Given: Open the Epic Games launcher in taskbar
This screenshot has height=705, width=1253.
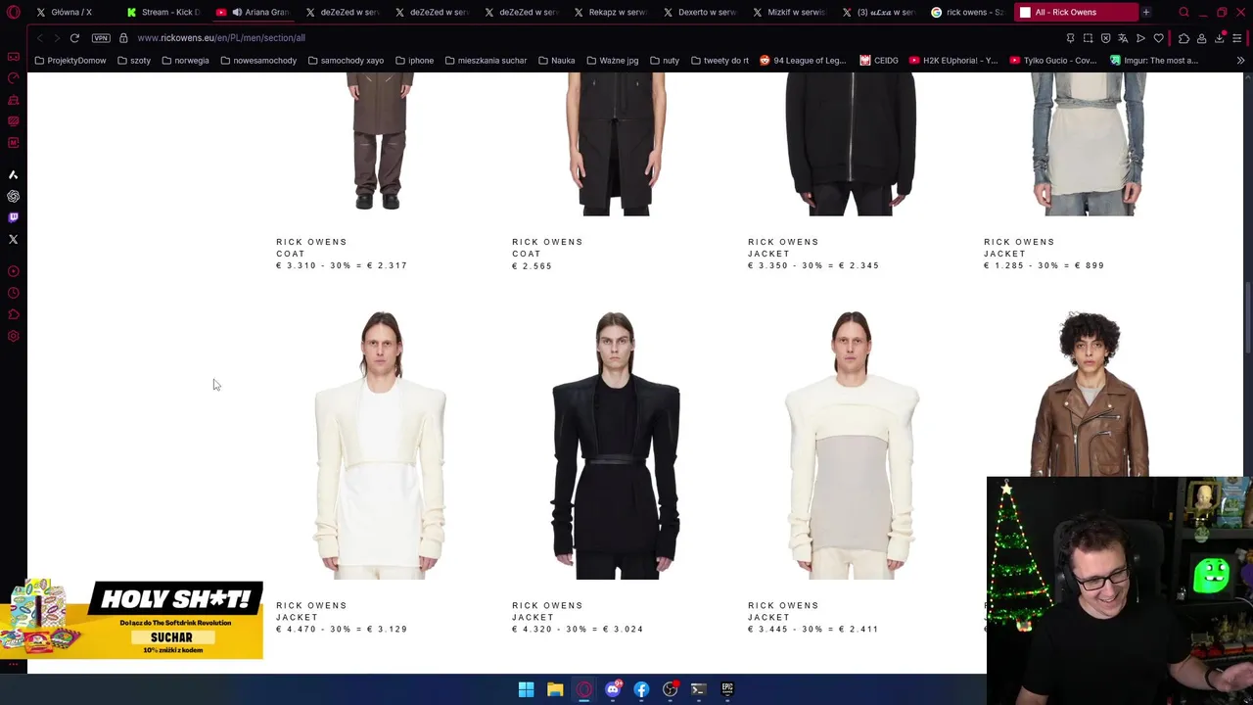Looking at the screenshot, I should click(727, 689).
